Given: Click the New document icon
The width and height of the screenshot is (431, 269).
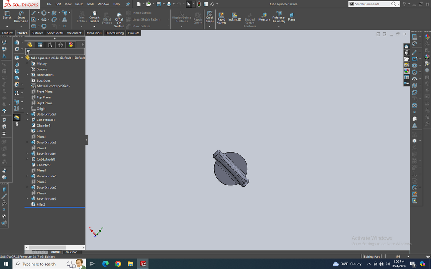Looking at the screenshot, I should pyautogui.click(x=139, y=4).
